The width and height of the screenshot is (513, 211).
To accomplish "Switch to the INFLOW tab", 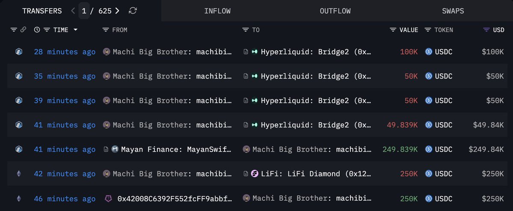I will [x=217, y=11].
